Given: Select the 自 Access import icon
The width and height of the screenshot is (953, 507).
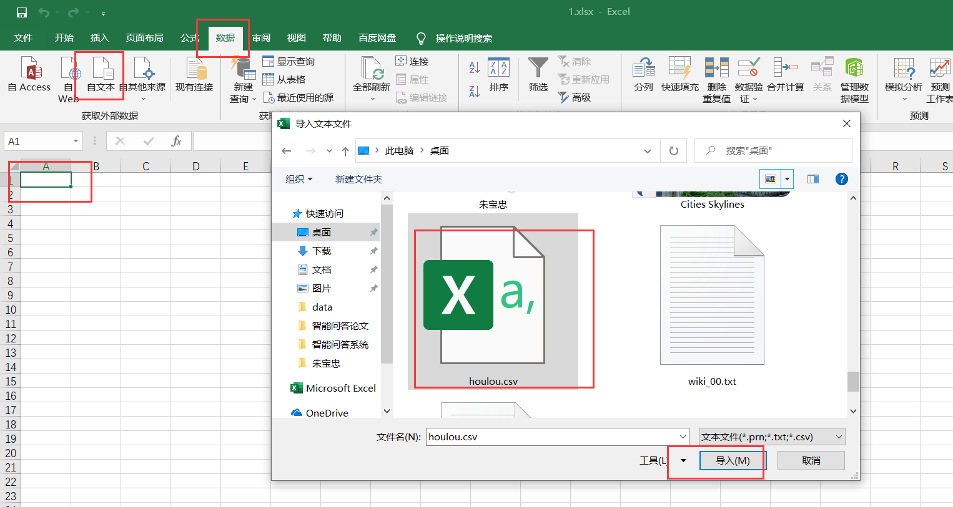Looking at the screenshot, I should 29,76.
